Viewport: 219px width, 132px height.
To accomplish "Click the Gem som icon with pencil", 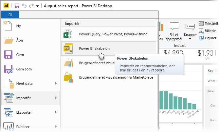I will click(x=9, y=69).
